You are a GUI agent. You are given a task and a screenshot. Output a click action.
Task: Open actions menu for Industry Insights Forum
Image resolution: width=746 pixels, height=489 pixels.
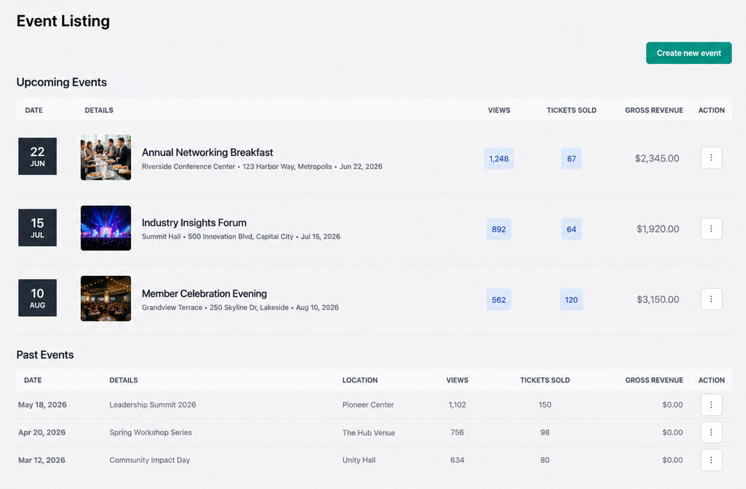click(x=711, y=229)
